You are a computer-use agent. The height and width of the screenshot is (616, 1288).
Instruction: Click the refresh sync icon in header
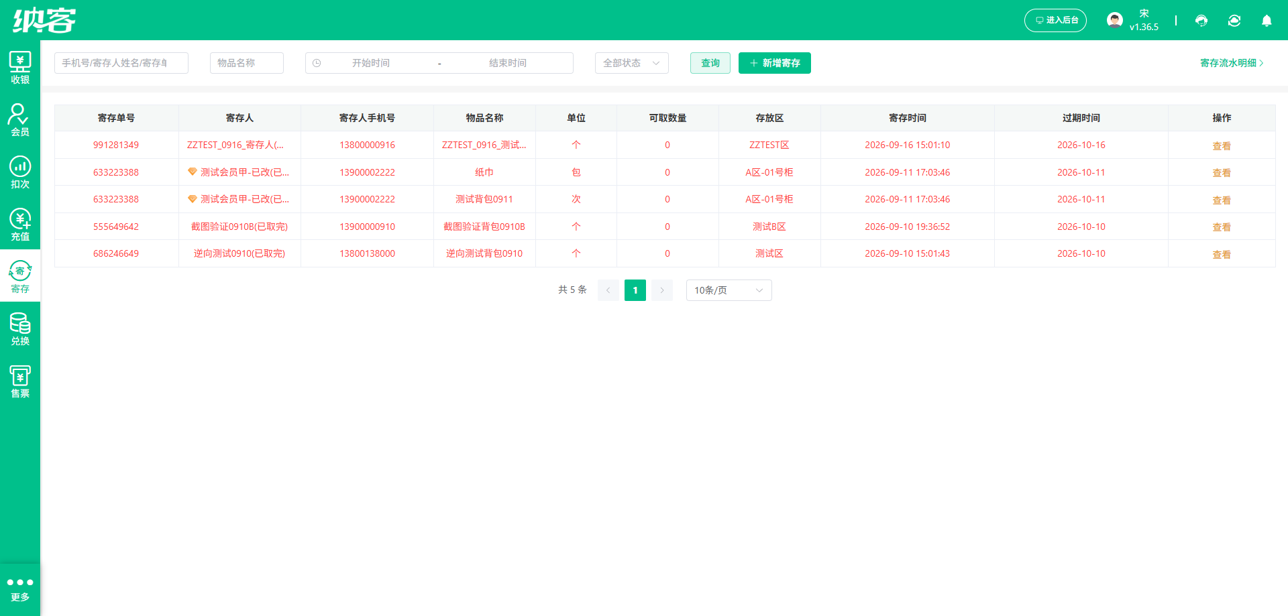[1234, 21]
